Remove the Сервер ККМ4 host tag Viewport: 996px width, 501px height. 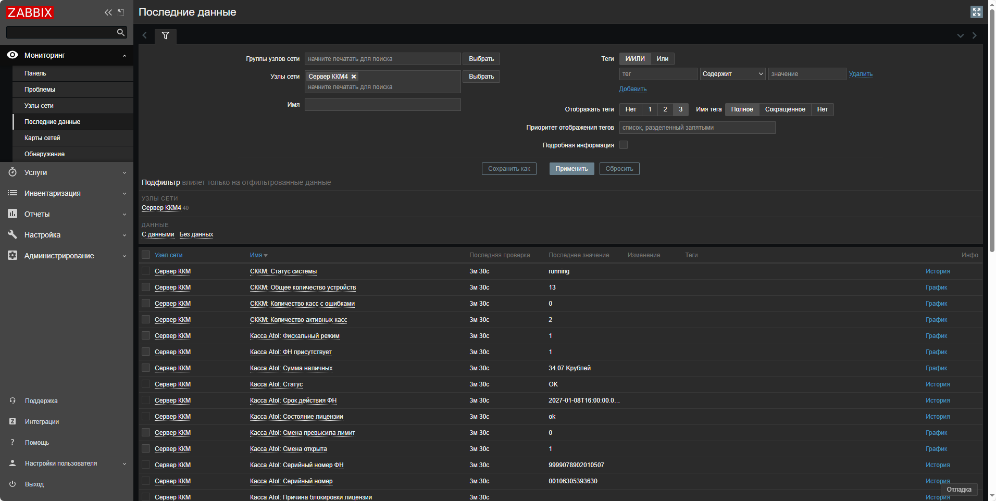[x=354, y=77]
